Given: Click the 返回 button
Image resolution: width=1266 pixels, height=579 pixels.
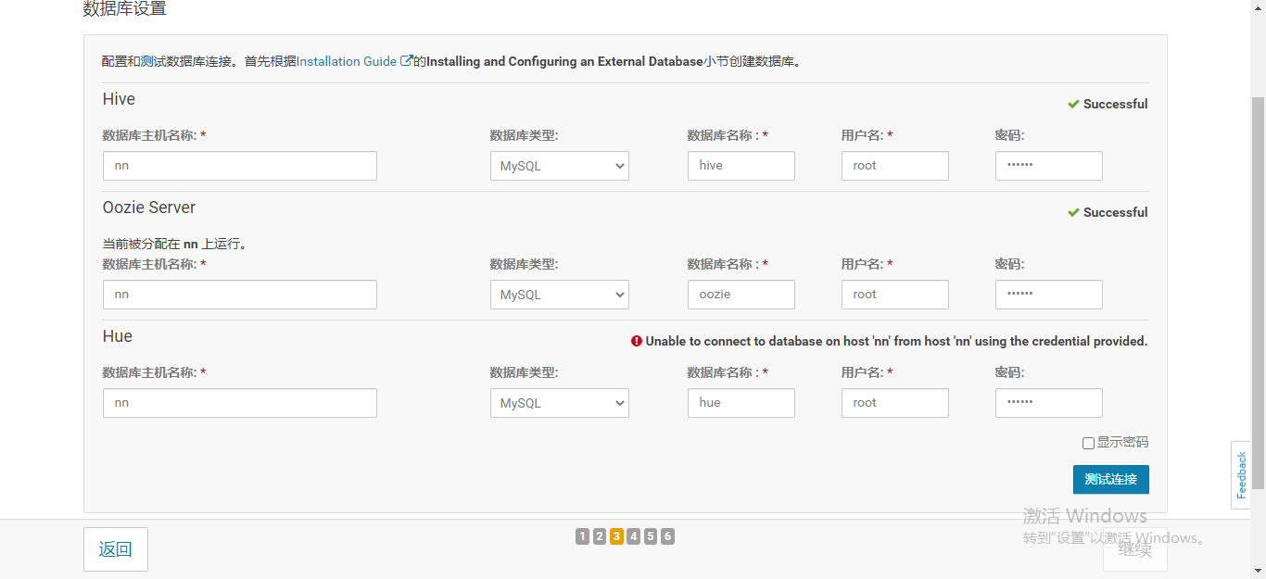Looking at the screenshot, I should tap(116, 549).
